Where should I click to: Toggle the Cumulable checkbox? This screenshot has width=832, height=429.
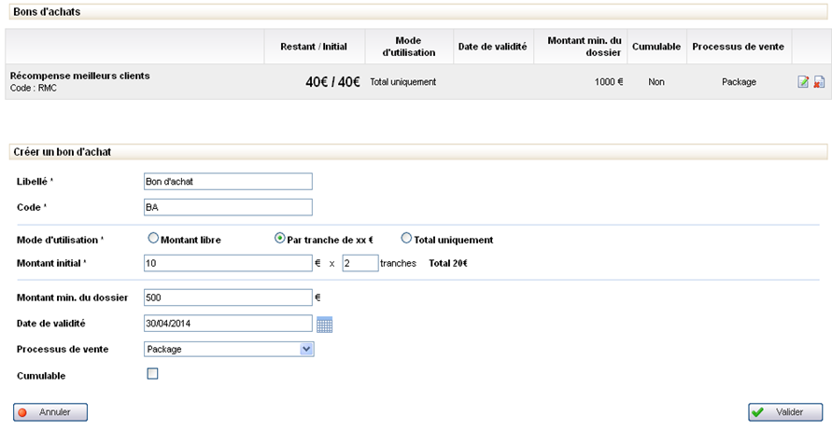click(x=153, y=374)
